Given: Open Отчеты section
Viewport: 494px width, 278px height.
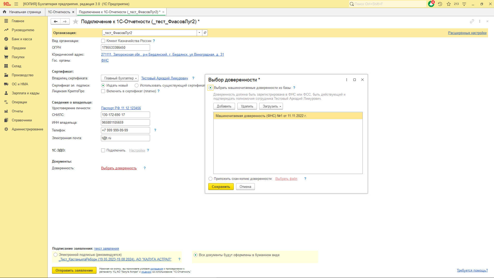Looking at the screenshot, I should [x=17, y=111].
